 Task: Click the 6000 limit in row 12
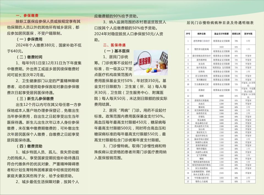point(221,96)
